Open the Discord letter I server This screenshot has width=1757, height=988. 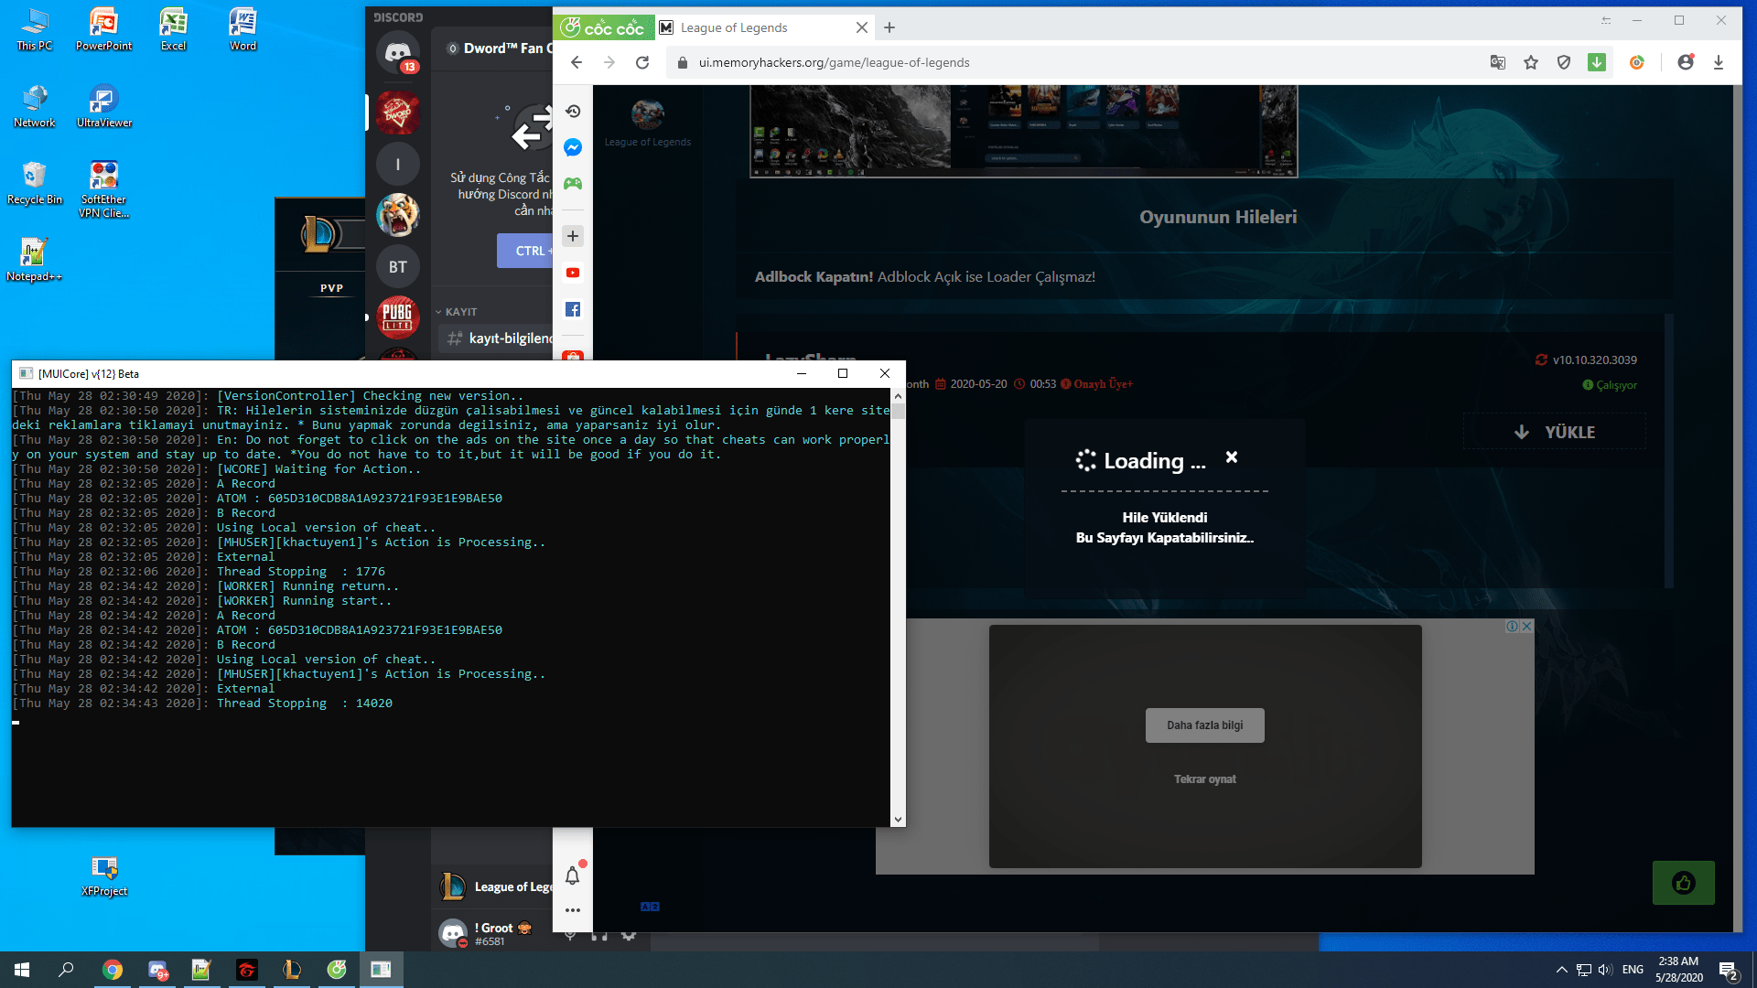[398, 164]
